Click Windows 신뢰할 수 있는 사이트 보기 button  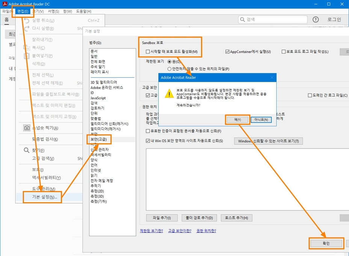268,141
